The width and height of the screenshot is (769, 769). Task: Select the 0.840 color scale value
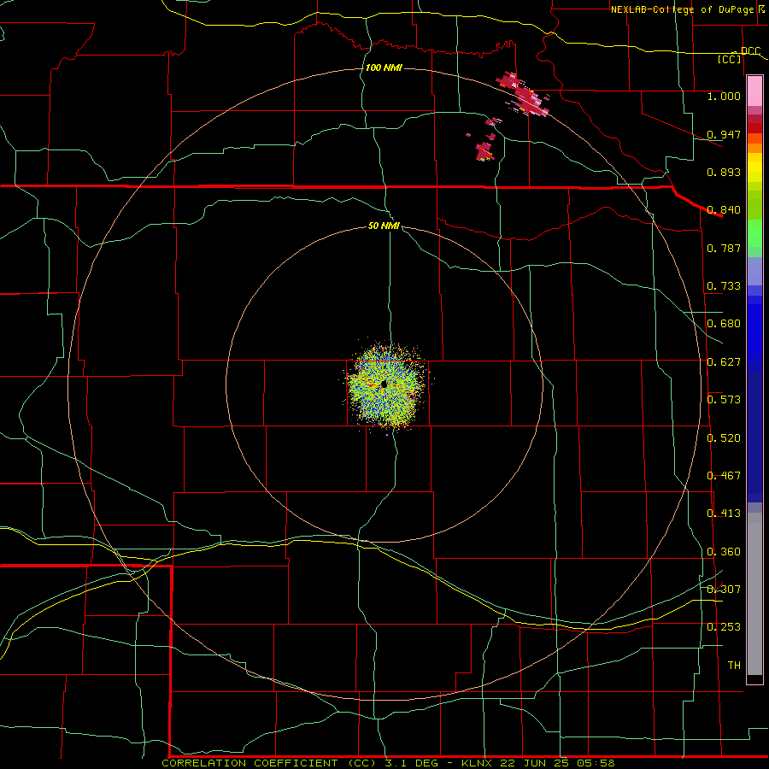724,210
